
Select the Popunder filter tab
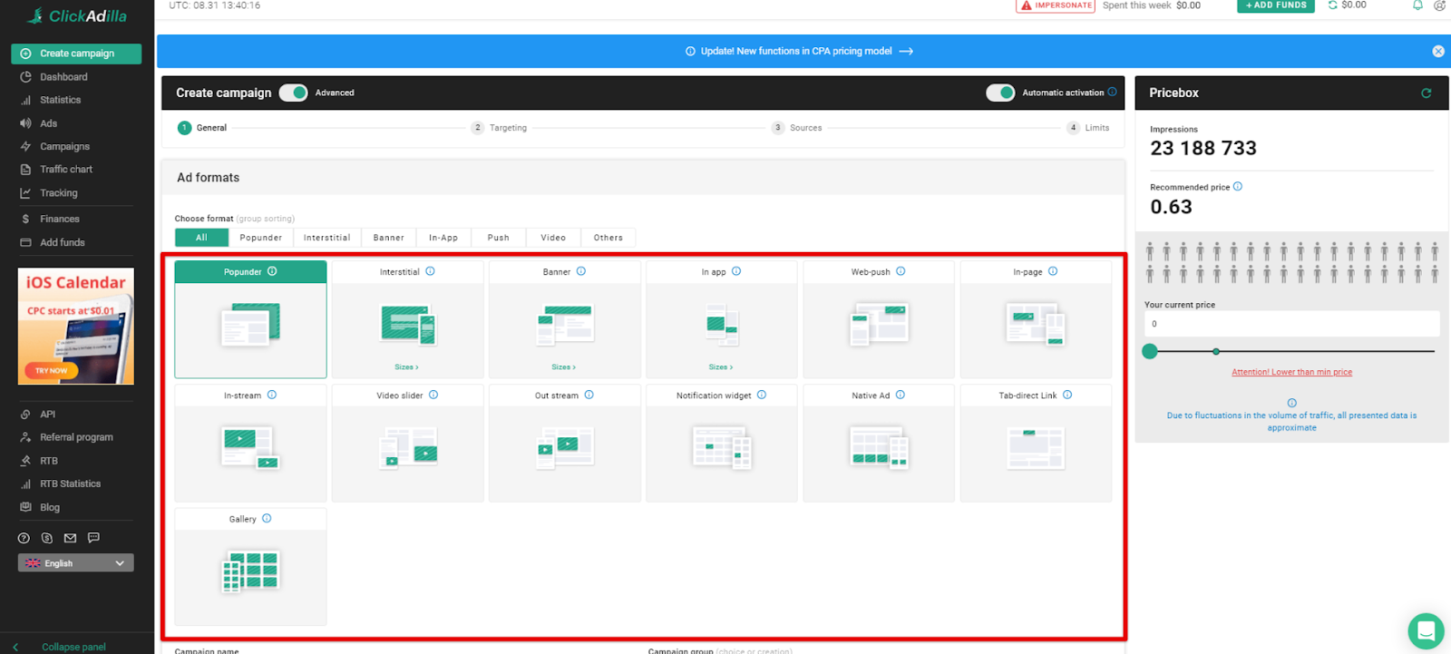261,238
